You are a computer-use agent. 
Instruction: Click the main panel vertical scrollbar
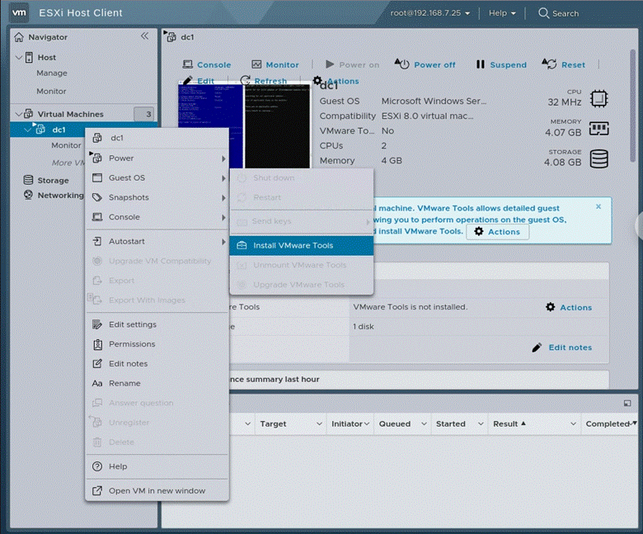632,106
